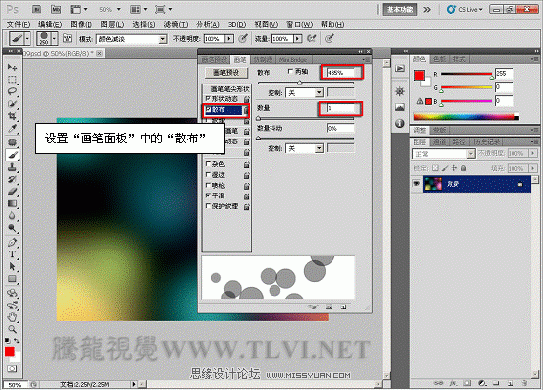Click the 画笔预设 button
543x390 pixels.
click(226, 73)
